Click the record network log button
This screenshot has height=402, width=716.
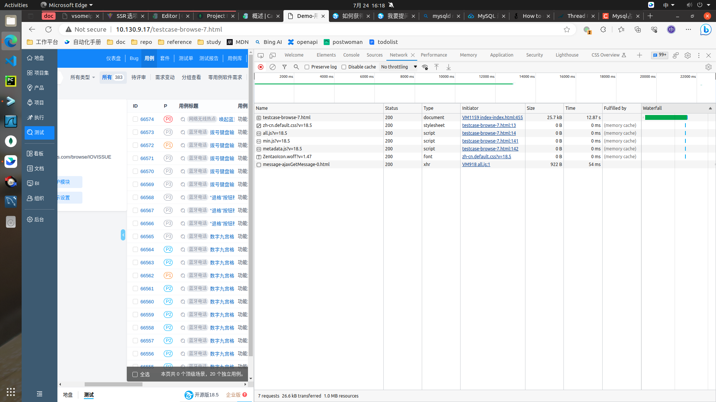tap(261, 67)
